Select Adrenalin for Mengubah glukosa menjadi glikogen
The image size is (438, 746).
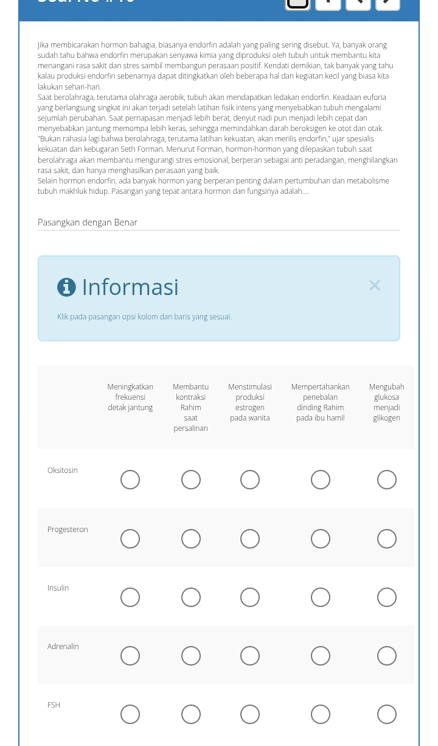[387, 656]
